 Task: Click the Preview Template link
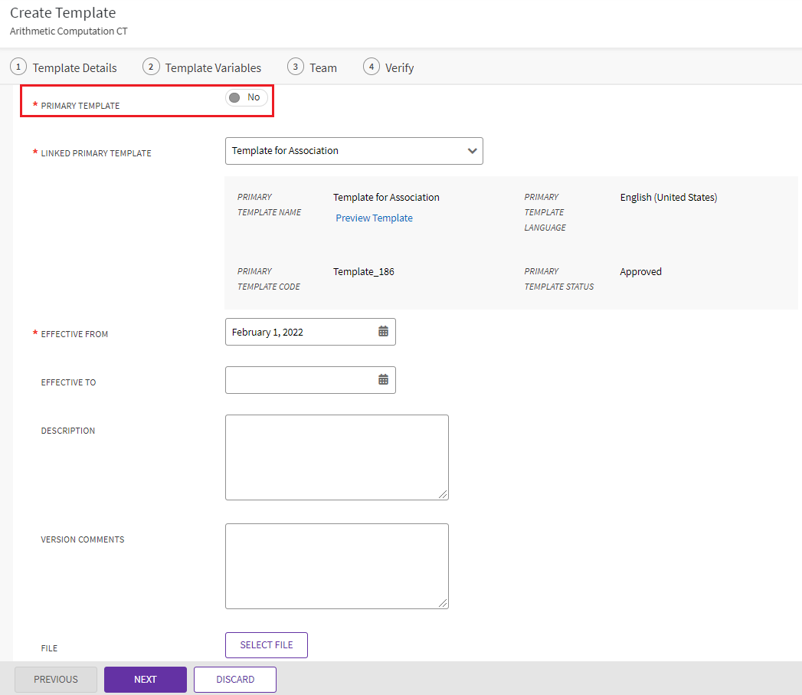374,218
